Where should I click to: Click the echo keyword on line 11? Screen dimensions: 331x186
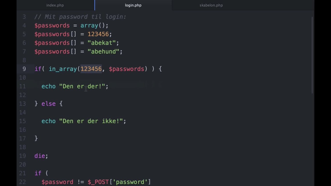click(x=48, y=86)
